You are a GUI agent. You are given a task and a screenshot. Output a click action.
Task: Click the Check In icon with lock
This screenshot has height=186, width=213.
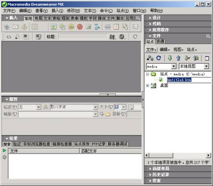pos(196,58)
